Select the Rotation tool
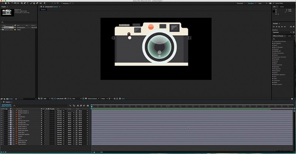Screen dimensions: 296x154 coord(12,3)
